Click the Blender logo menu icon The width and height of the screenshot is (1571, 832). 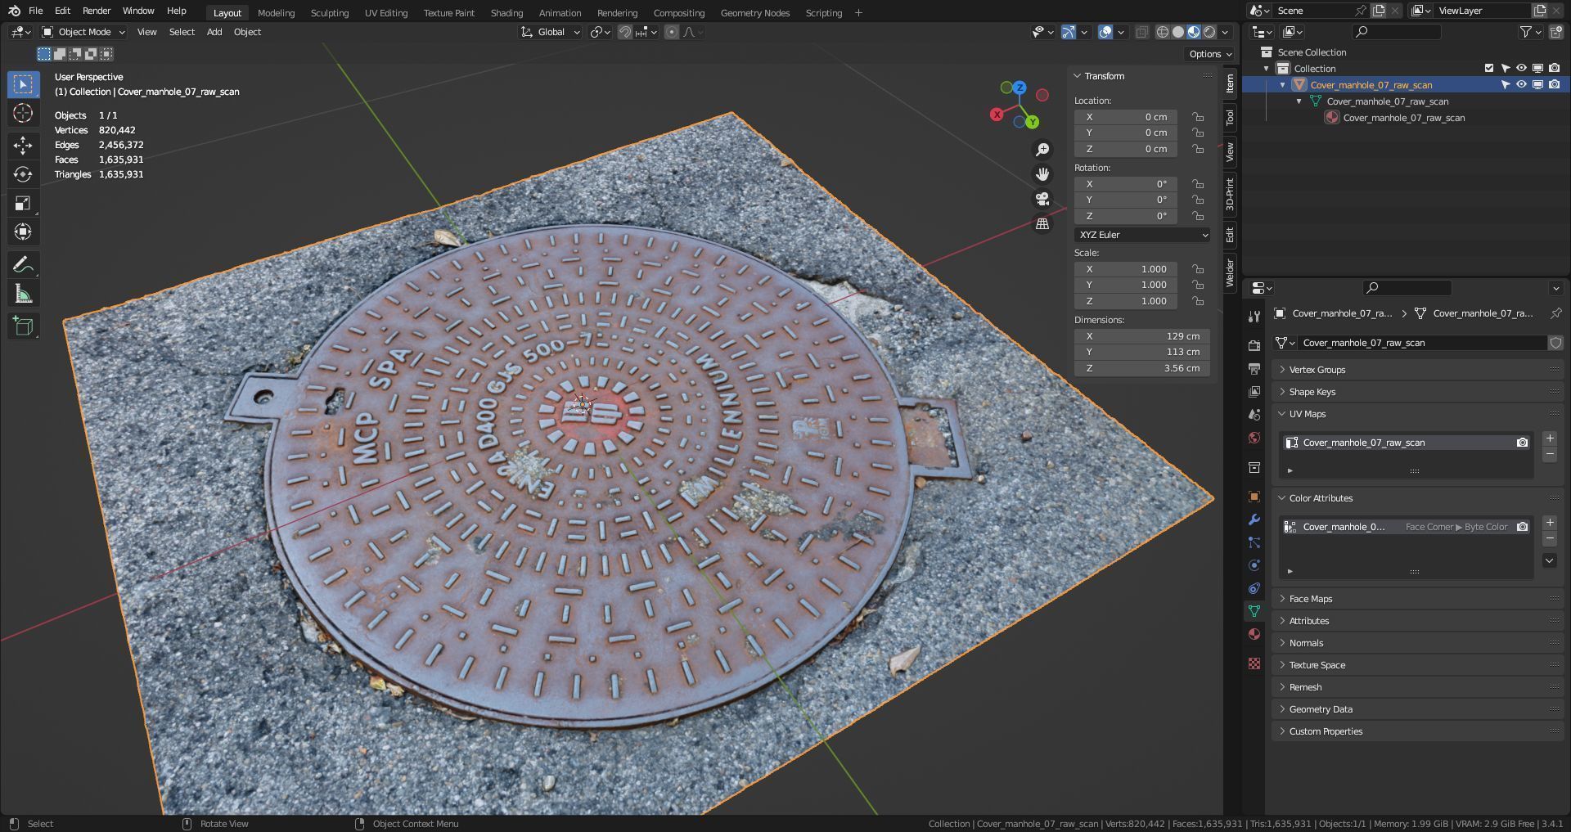[14, 11]
